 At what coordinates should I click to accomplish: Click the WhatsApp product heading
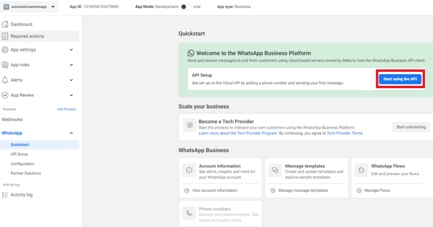(x=12, y=133)
